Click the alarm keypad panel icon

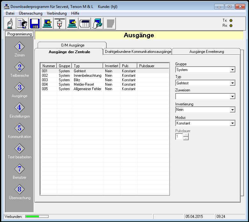point(85,24)
